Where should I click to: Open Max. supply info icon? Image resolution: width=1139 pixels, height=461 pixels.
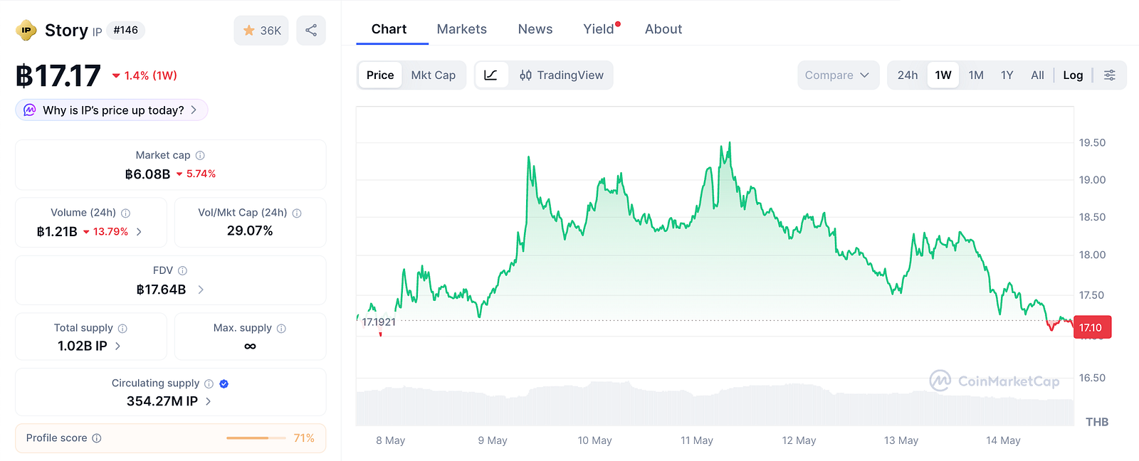pos(281,328)
